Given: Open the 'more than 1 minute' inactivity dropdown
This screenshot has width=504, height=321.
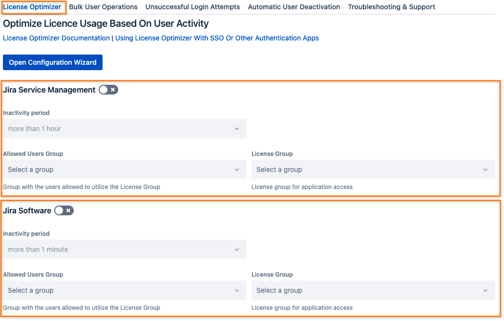Looking at the screenshot, I should pyautogui.click(x=125, y=249).
